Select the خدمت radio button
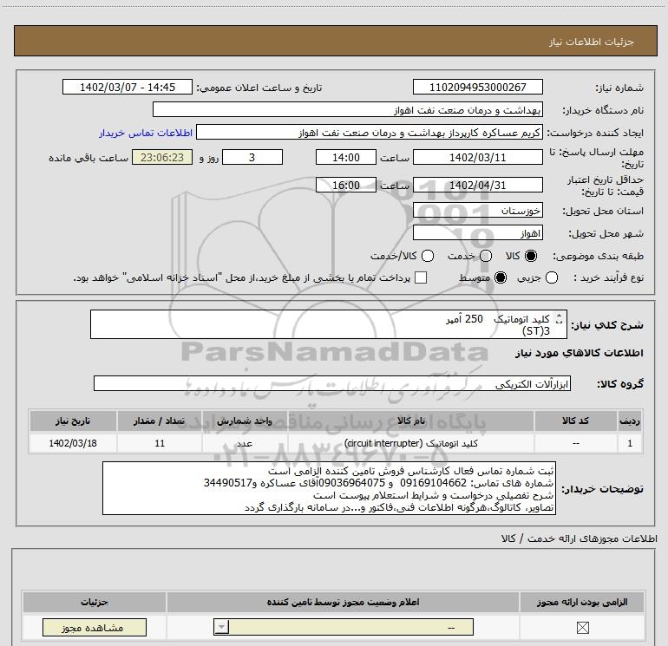Screen dimensions: 668x646 (486, 256)
